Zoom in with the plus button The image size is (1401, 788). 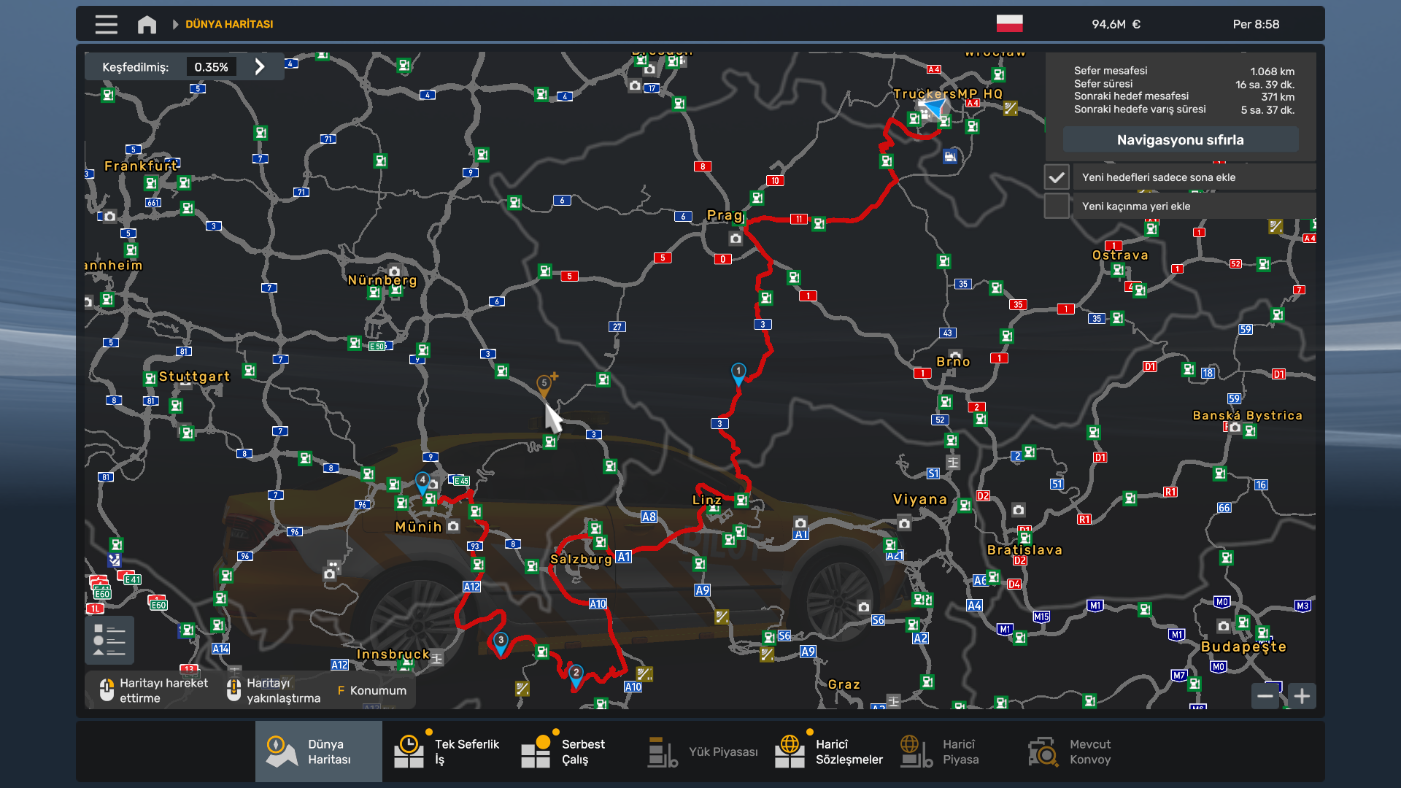tap(1302, 696)
